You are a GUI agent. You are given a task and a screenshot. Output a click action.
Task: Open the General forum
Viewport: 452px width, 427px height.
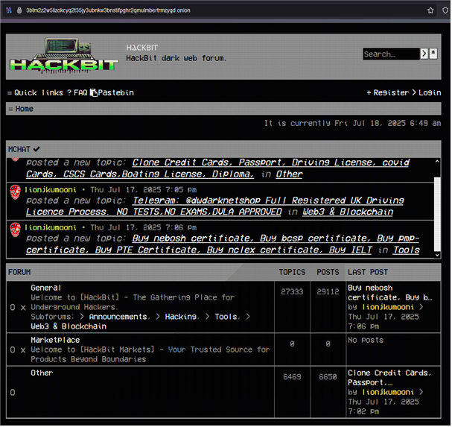46,288
